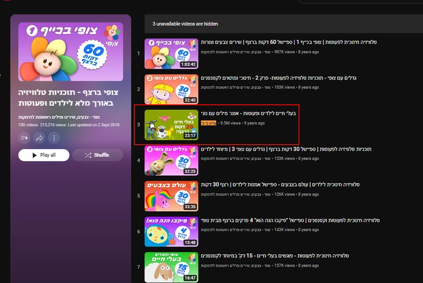
Task: Open video 1 thumbnail lasting 1:03:42
Action: [x=171, y=54]
